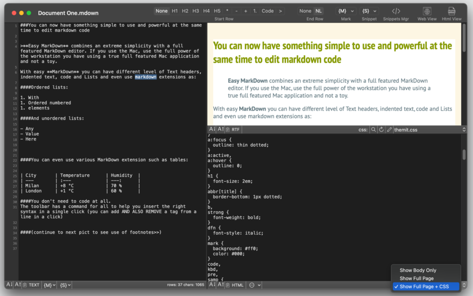This screenshot has height=296, width=473.
Task: Open the themit.css stylesheet selector
Action: [430, 130]
